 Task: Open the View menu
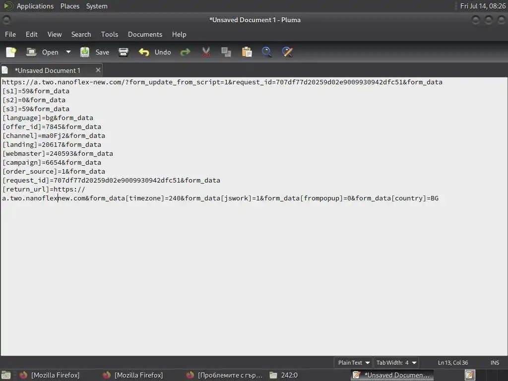pos(55,34)
